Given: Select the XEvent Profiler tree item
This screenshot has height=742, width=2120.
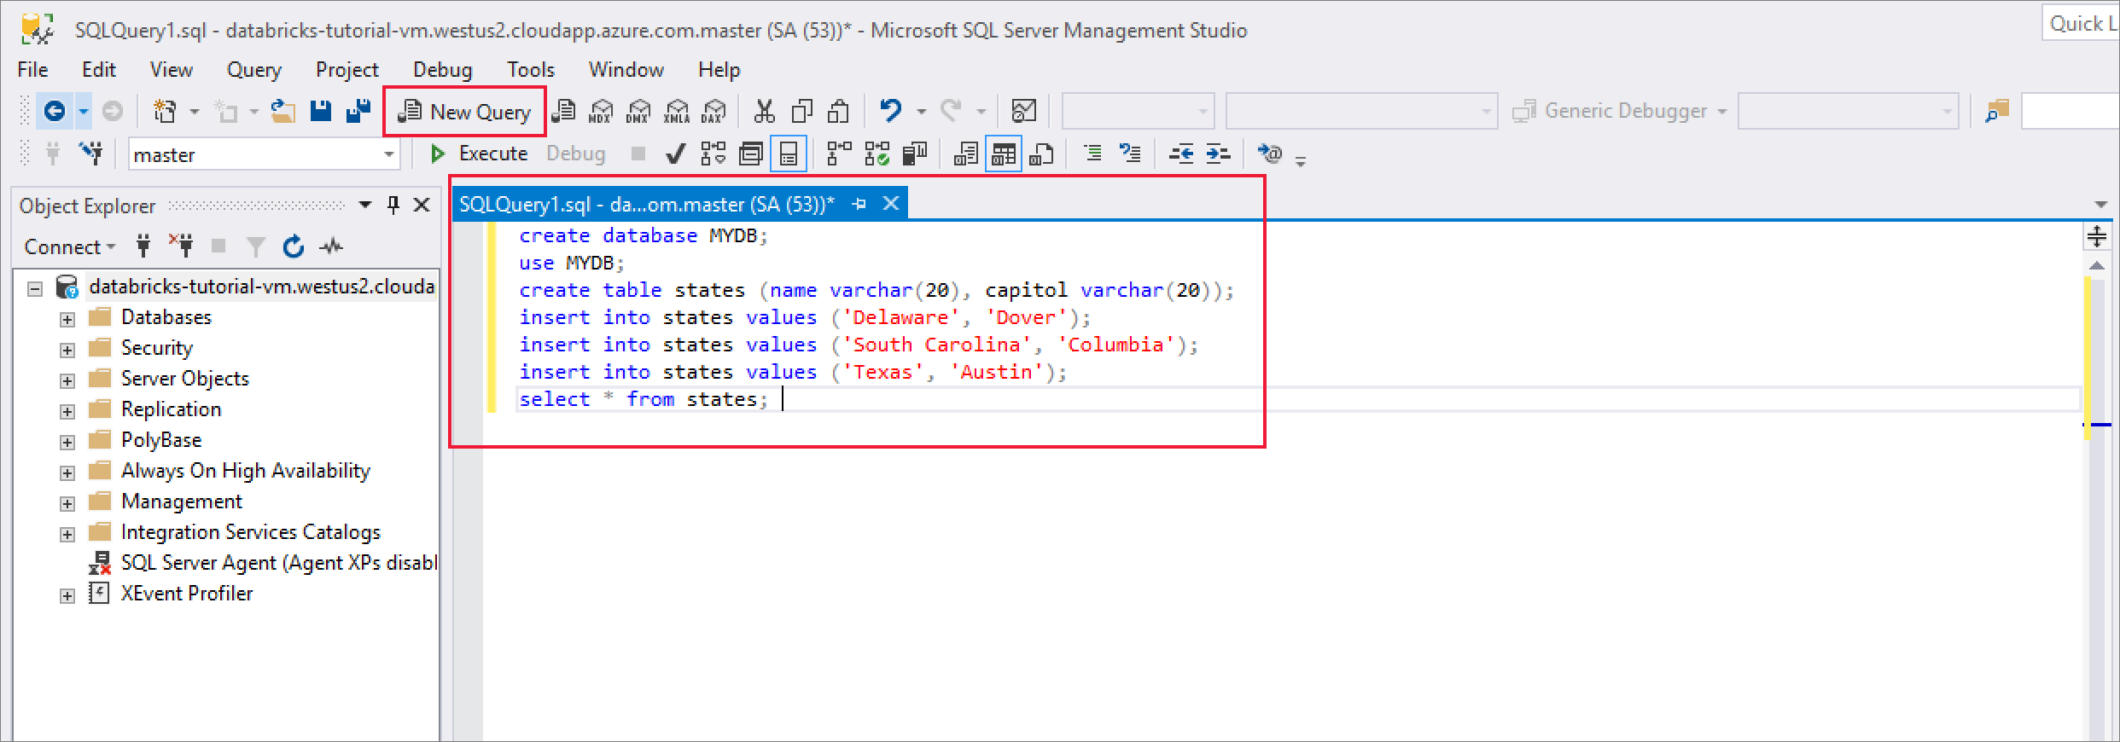Looking at the screenshot, I should [187, 594].
